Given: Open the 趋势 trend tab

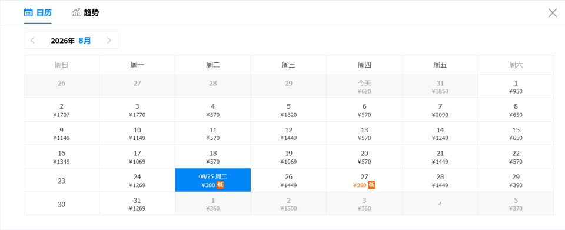Looking at the screenshot, I should 85,12.
